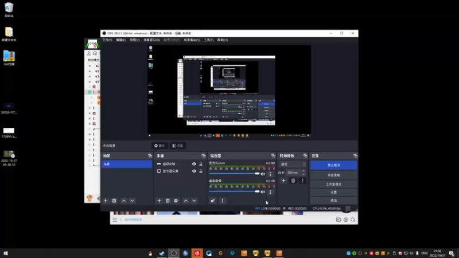The height and width of the screenshot is (258, 459).
Task: Click the game capture source gamepad icon
Action: tap(159, 164)
